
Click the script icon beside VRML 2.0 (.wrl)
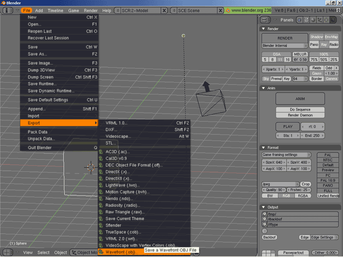101,239
